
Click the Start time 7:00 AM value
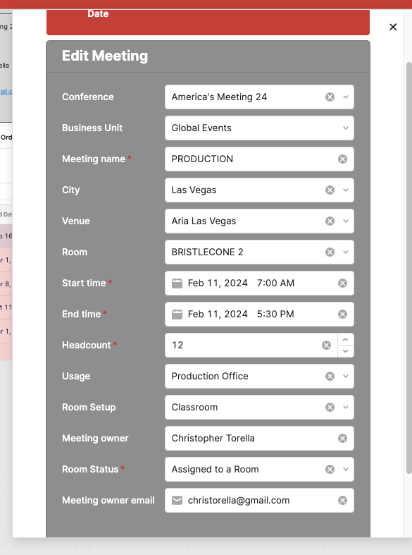pos(275,283)
